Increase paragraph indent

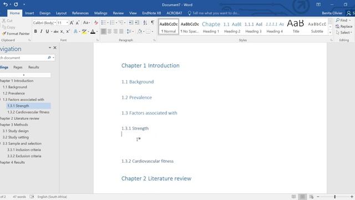pos(137,22)
